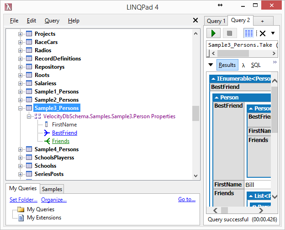Click the RaceCars table icon
285x230 pixels.
pyautogui.click(x=29, y=42)
